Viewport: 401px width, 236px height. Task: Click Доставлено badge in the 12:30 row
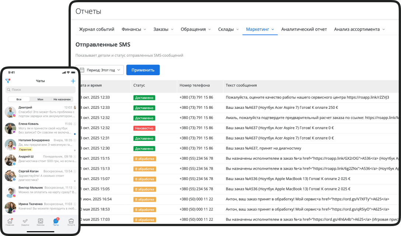pyautogui.click(x=144, y=149)
